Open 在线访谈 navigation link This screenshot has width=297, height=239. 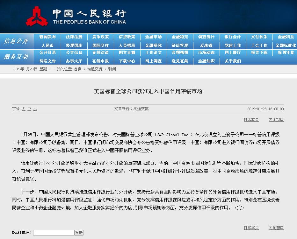coord(101,53)
